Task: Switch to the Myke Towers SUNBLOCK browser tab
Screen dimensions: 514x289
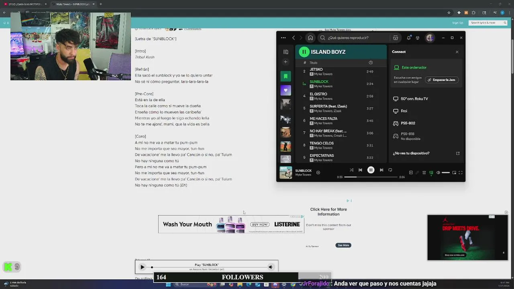Action: point(73,4)
